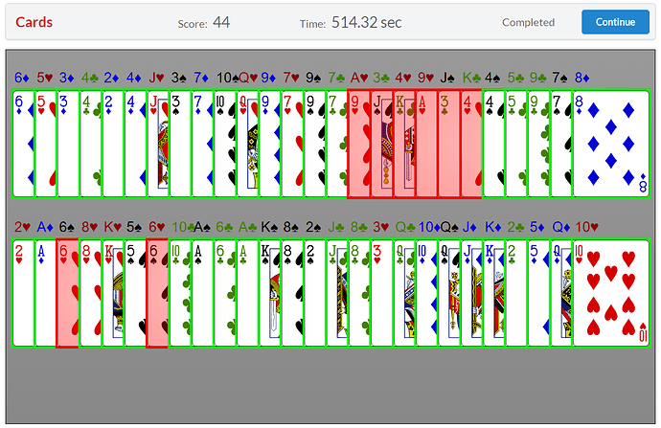
Task: Click the 10♣ text label above bottom row
Action: pyautogui.click(x=183, y=227)
